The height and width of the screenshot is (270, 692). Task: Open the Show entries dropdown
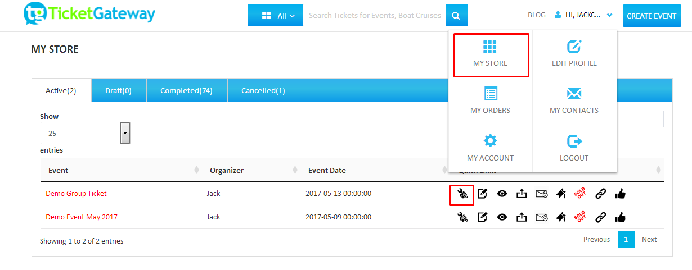click(x=85, y=134)
